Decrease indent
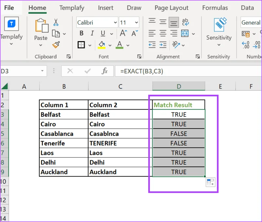Viewport: 262px width, 222px height. coord(152,45)
